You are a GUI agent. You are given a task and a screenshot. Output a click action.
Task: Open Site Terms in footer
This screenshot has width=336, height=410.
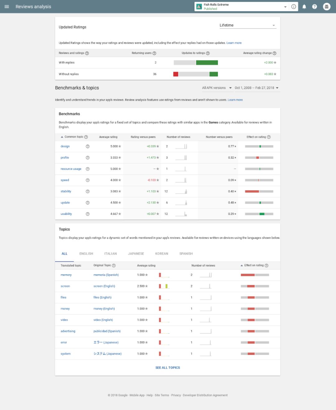tap(162, 395)
